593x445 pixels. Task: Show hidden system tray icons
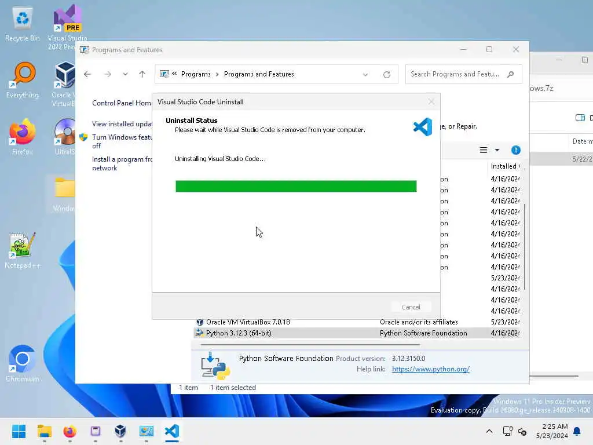tap(489, 431)
